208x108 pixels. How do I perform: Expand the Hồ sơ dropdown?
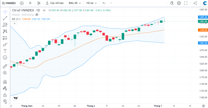[x=92, y=3]
